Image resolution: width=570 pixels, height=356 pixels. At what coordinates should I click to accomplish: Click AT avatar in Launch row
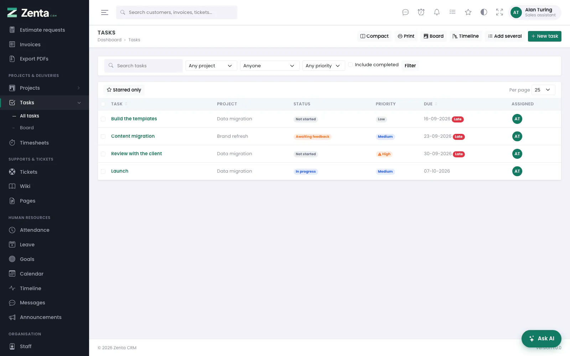pyautogui.click(x=517, y=171)
